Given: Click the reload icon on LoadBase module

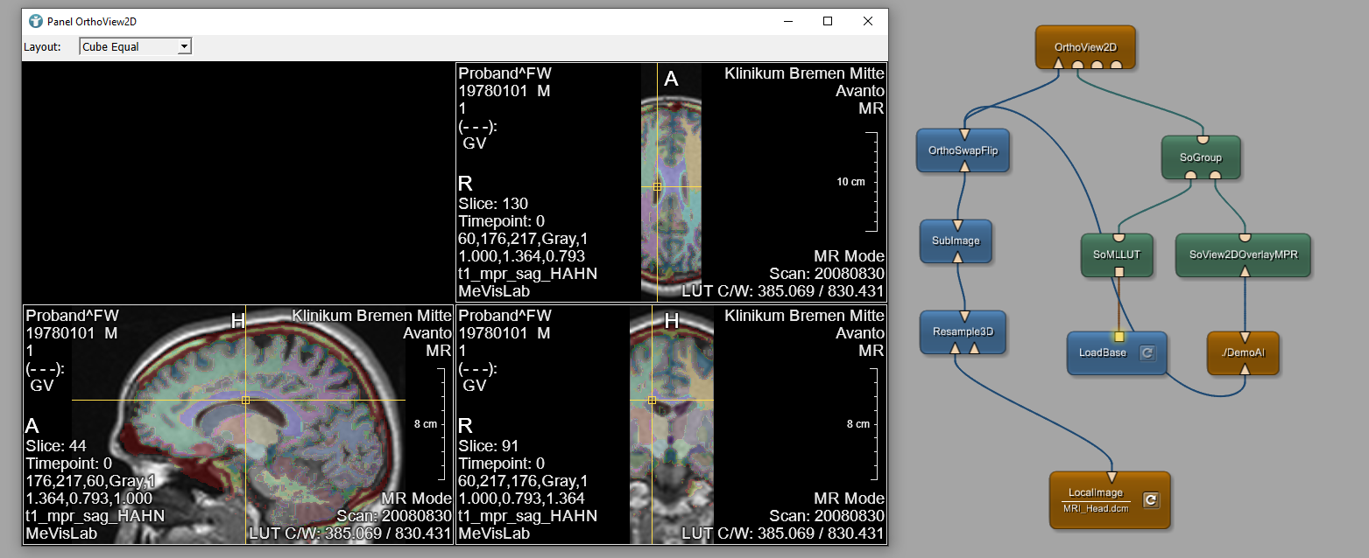Looking at the screenshot, I should tap(1147, 353).
